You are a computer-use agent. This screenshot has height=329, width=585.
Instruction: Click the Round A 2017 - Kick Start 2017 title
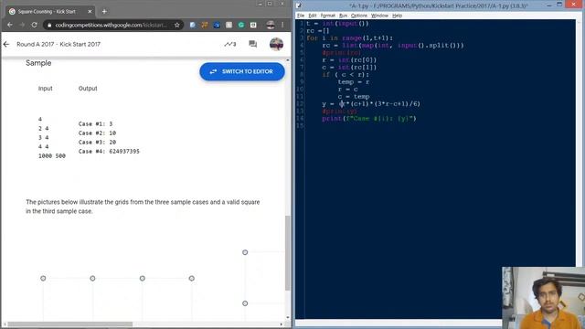(x=58, y=44)
